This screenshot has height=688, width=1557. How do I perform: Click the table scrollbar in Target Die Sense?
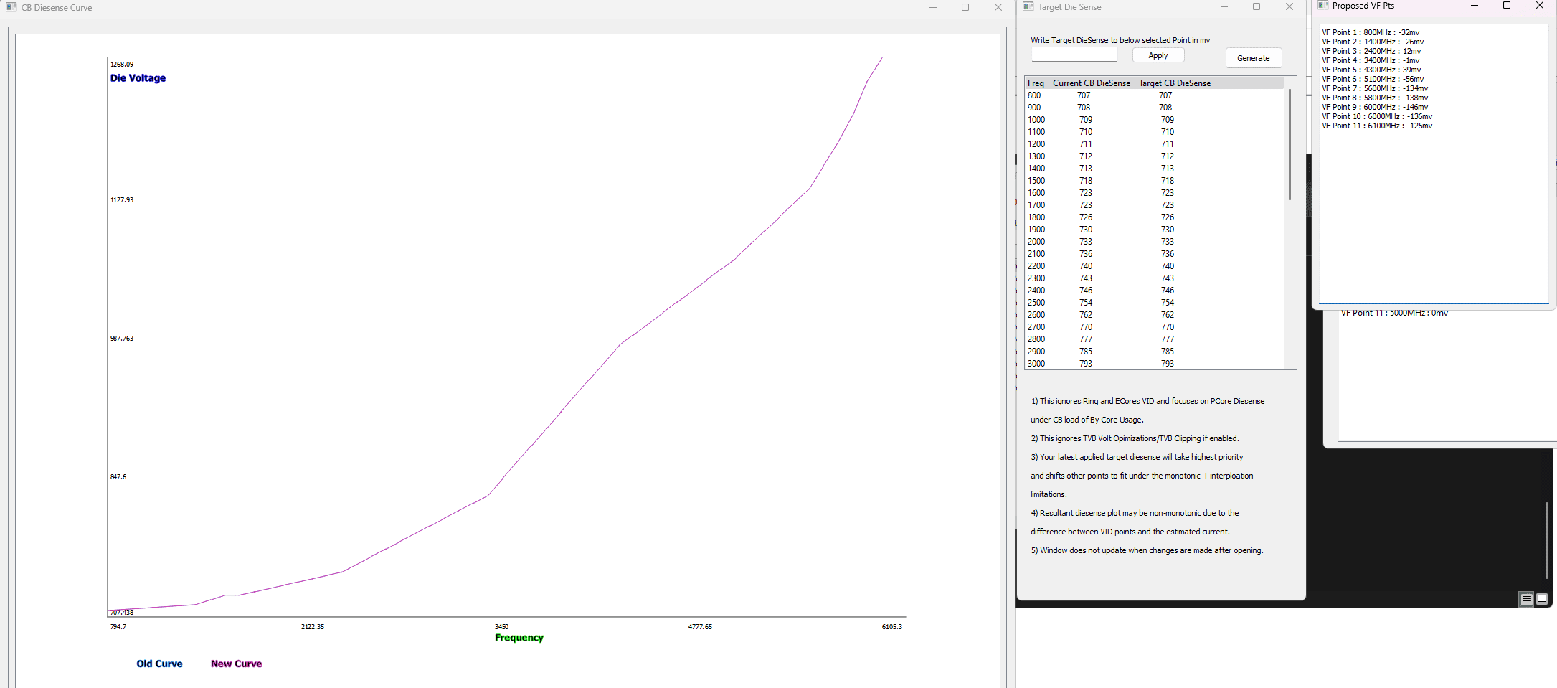[x=1290, y=143]
